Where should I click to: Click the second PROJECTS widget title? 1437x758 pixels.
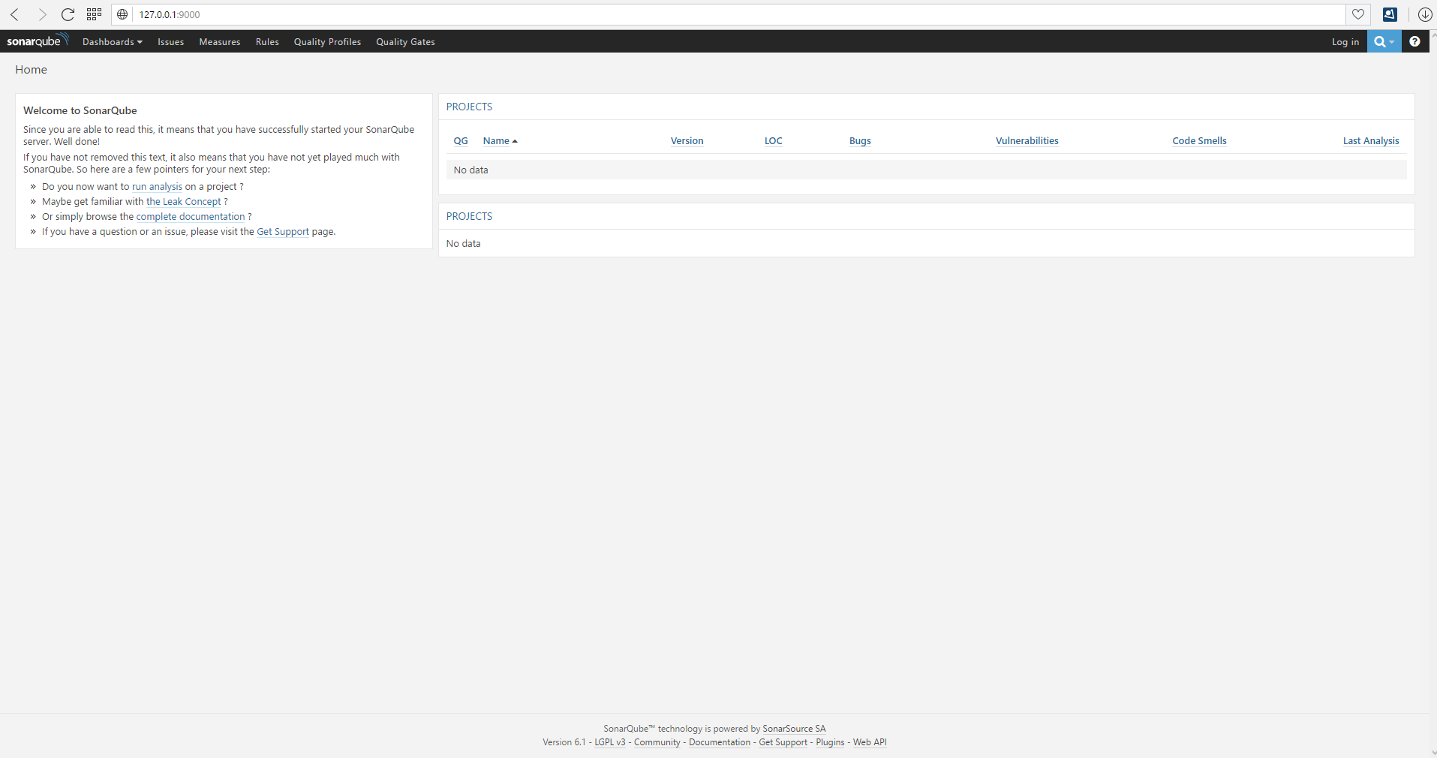tap(469, 216)
